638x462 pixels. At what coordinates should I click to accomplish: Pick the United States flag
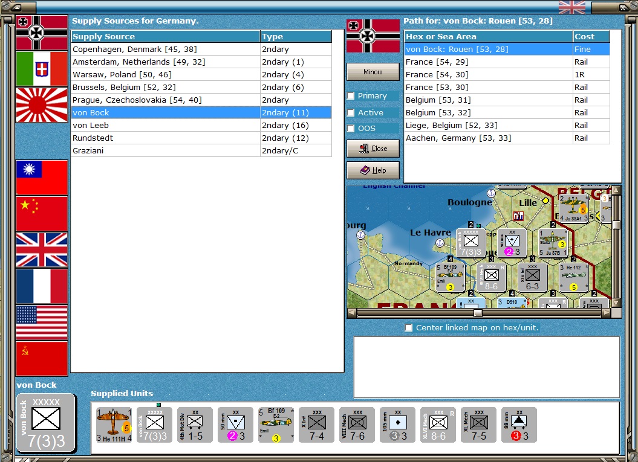click(x=41, y=322)
